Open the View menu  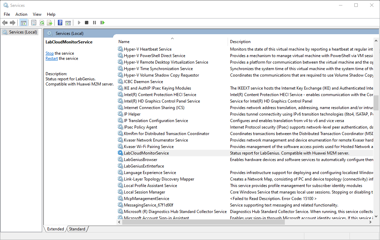click(37, 14)
